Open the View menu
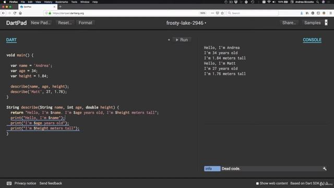 click(x=38, y=2)
